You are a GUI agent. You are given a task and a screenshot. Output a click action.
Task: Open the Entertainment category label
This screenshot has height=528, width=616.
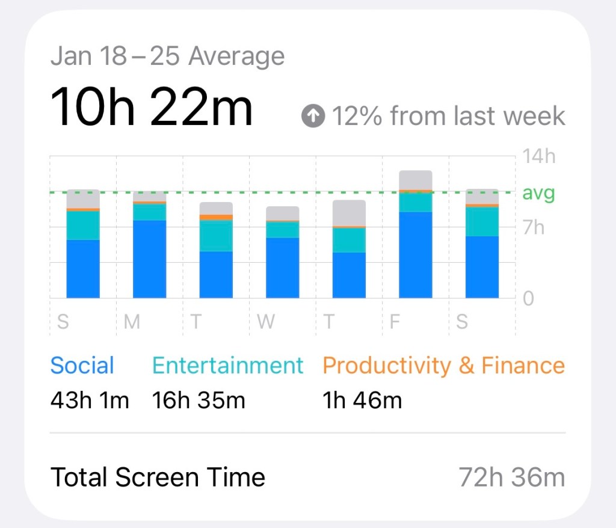coord(227,366)
